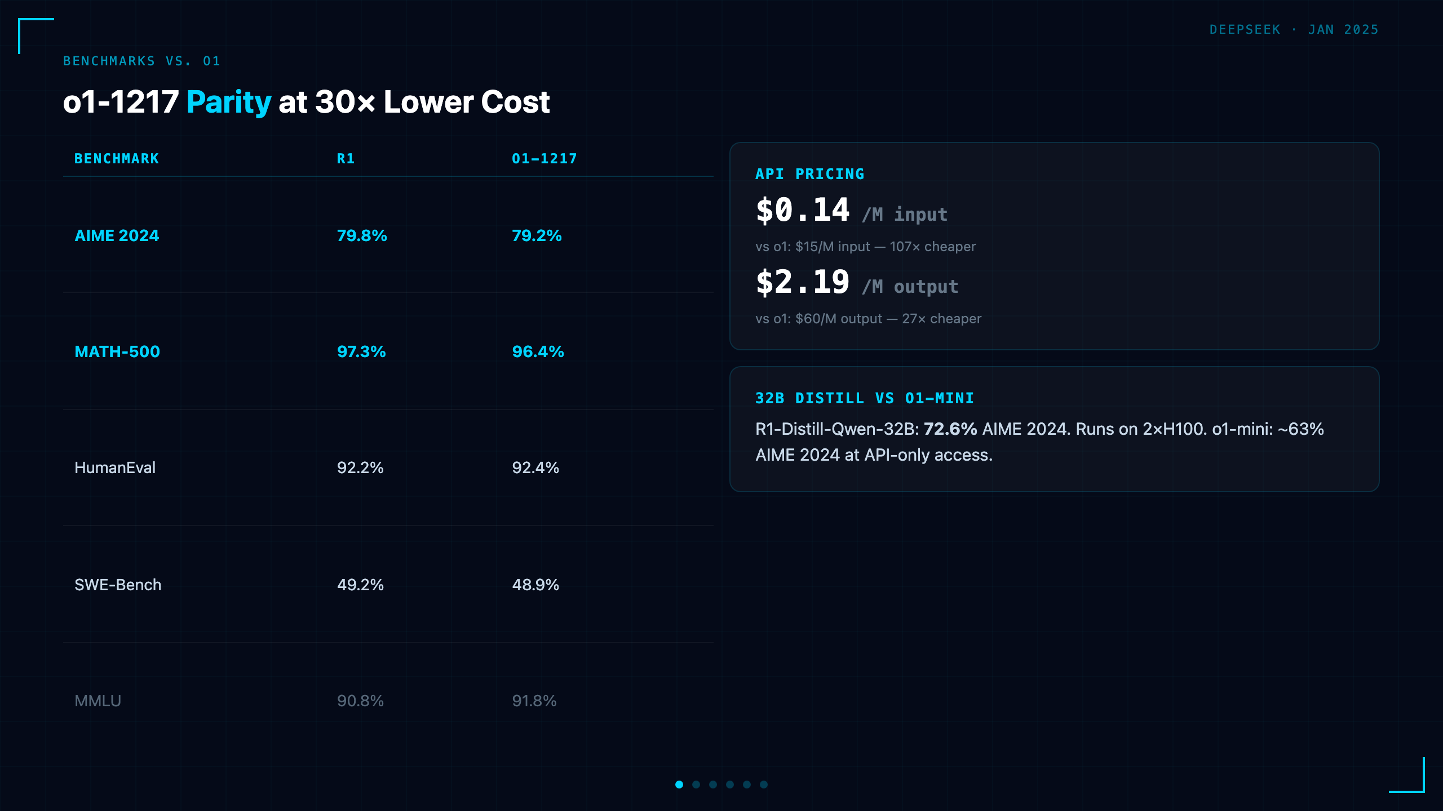Click the MMLU row label

coord(98,701)
